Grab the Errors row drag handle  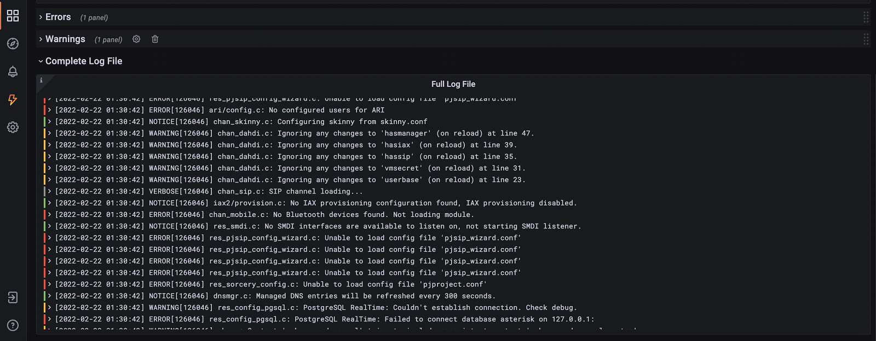coord(866,17)
